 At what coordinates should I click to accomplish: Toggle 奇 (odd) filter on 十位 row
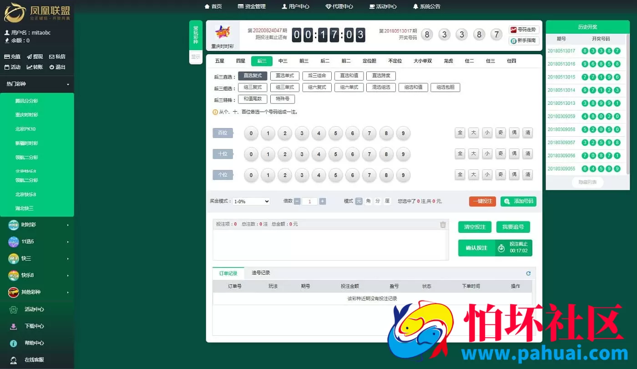[500, 154]
